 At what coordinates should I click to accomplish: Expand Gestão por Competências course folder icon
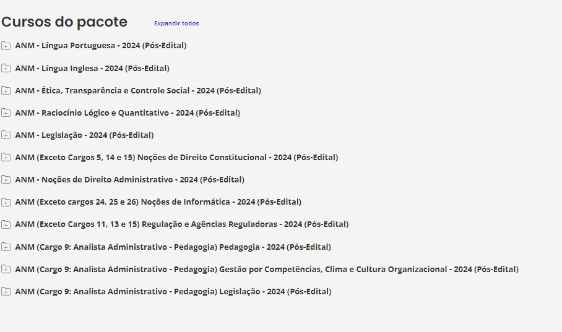point(6,270)
